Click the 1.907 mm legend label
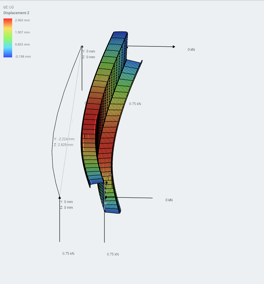264x284 pixels. [22, 32]
